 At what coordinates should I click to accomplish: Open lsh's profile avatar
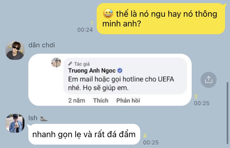(x=15, y=123)
